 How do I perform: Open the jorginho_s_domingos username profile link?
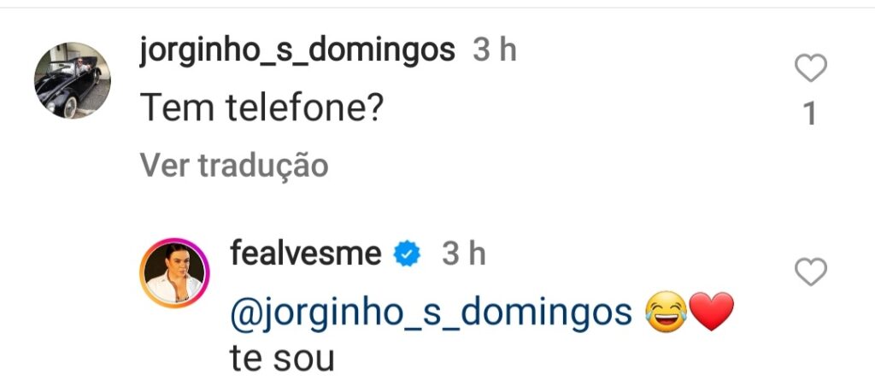point(297,51)
